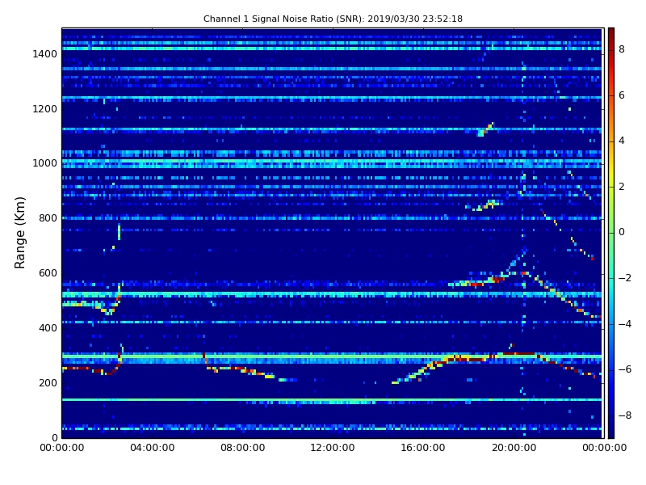Click the 1200 range tick label
Viewport: 646px width, 485px height.
(x=45, y=109)
